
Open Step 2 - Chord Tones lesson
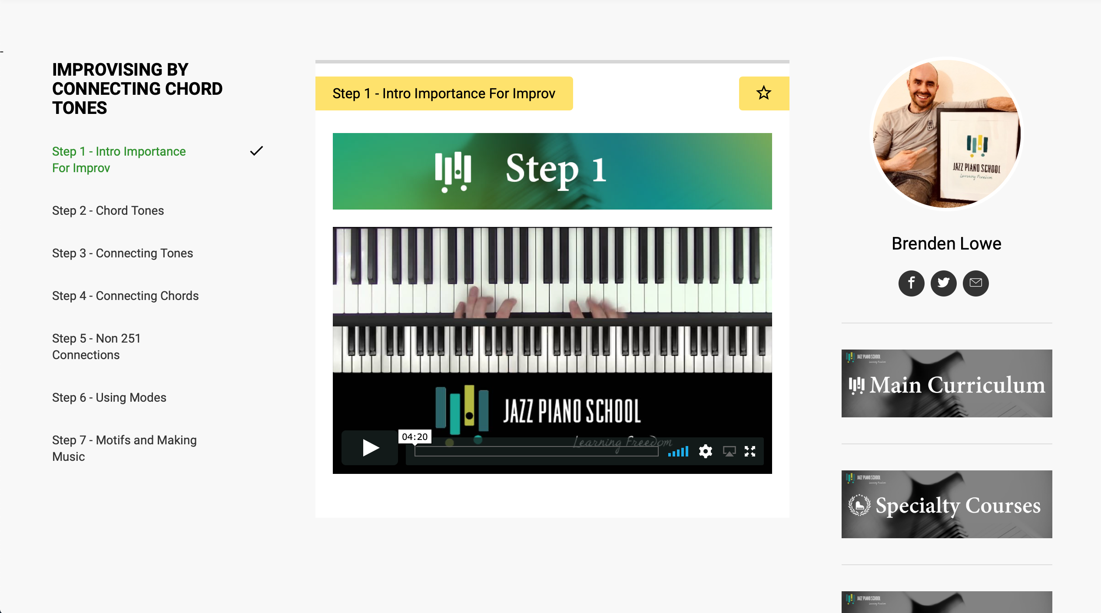coord(108,210)
